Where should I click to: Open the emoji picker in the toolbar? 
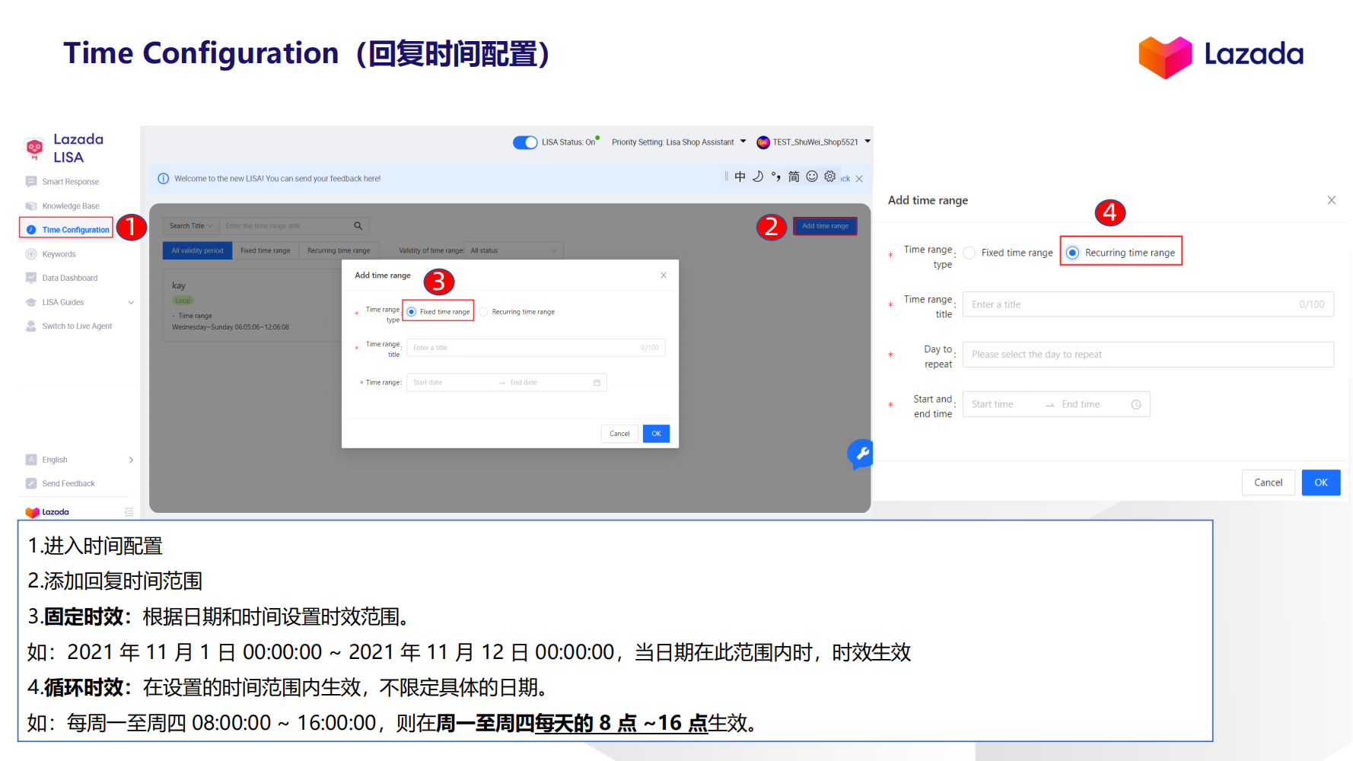click(x=811, y=176)
